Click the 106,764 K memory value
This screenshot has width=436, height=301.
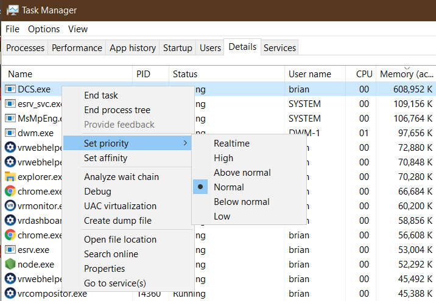(413, 119)
